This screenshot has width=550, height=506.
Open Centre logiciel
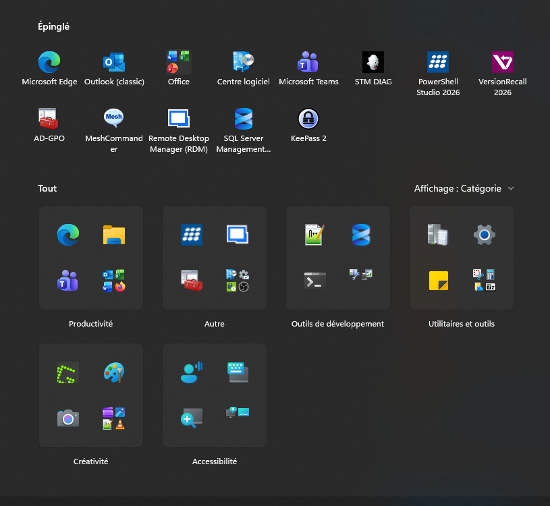coord(244,69)
